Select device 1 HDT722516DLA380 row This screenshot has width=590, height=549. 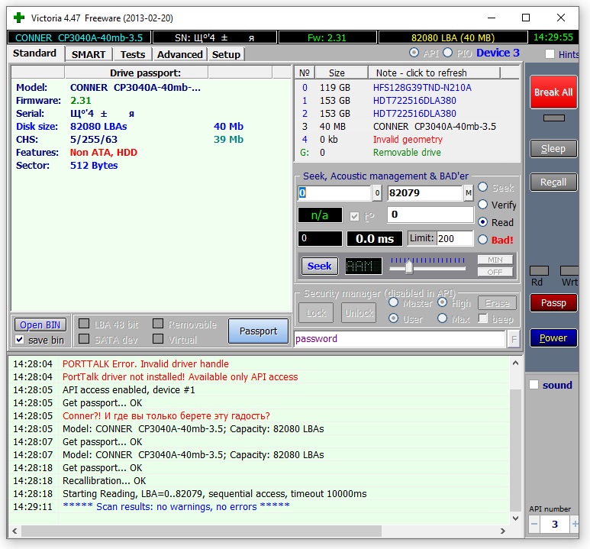point(407,101)
